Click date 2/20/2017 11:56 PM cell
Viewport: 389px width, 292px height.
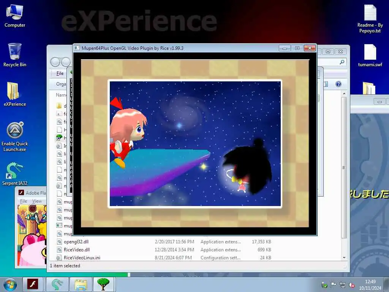tap(174, 241)
